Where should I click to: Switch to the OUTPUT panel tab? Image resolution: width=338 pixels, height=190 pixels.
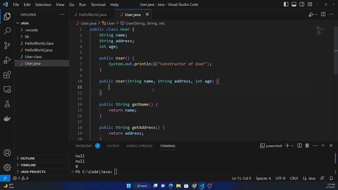[x=113, y=146]
